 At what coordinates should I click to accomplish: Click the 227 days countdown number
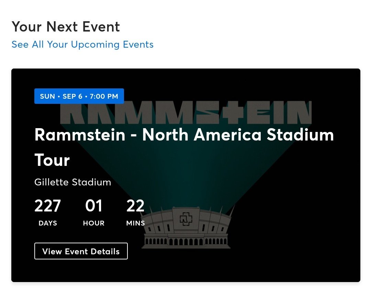pyautogui.click(x=47, y=206)
